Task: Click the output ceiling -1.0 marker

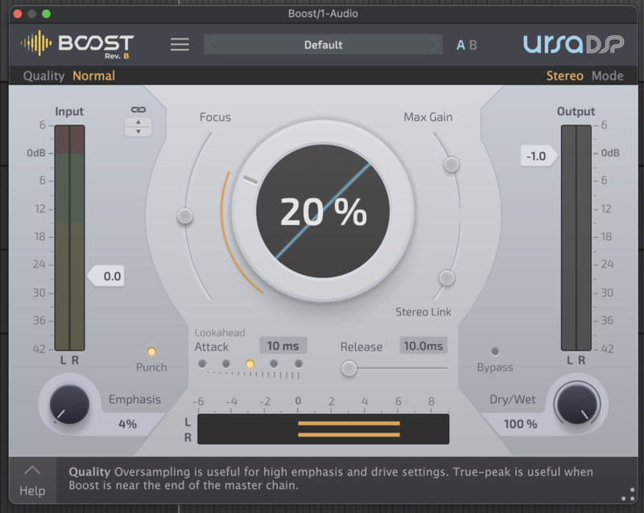Action: pos(539,156)
